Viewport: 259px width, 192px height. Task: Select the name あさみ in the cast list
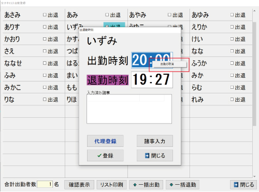click(x=12, y=15)
